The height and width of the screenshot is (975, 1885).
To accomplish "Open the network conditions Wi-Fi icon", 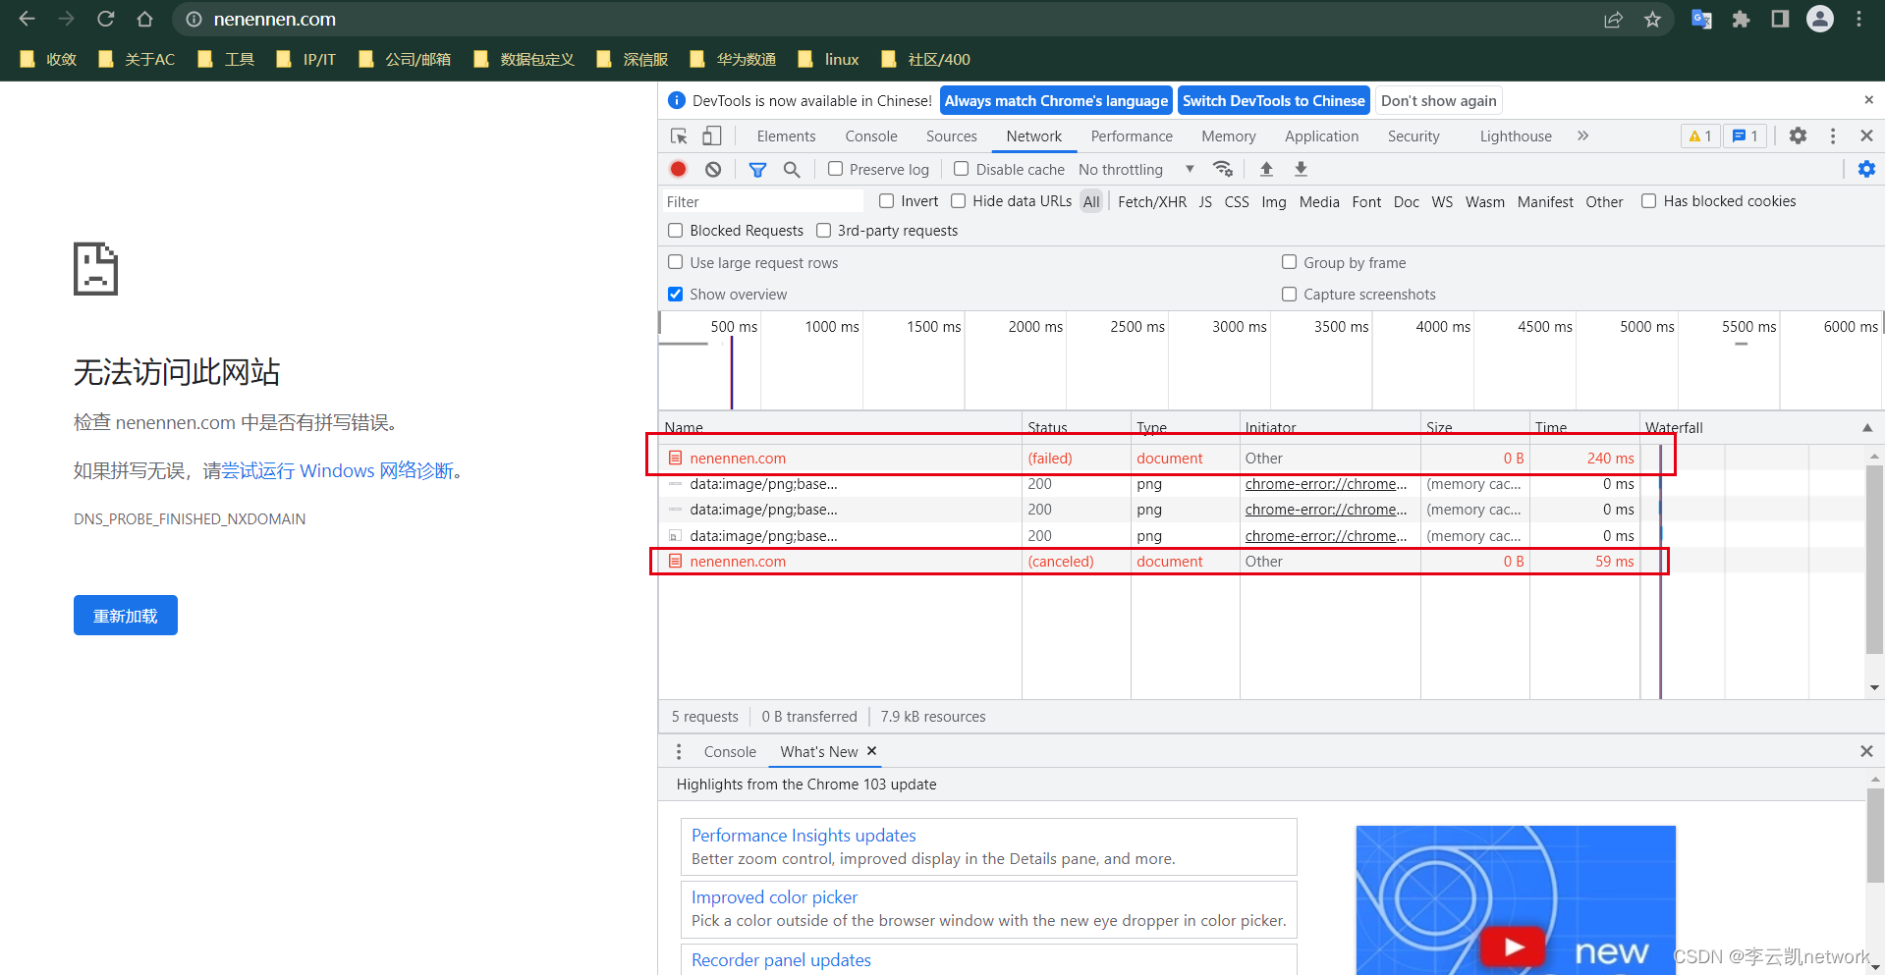I will pos(1223,169).
